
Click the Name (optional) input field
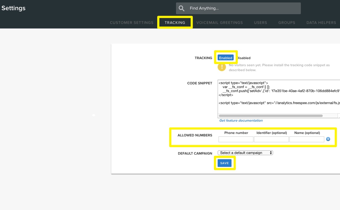coord(307,139)
